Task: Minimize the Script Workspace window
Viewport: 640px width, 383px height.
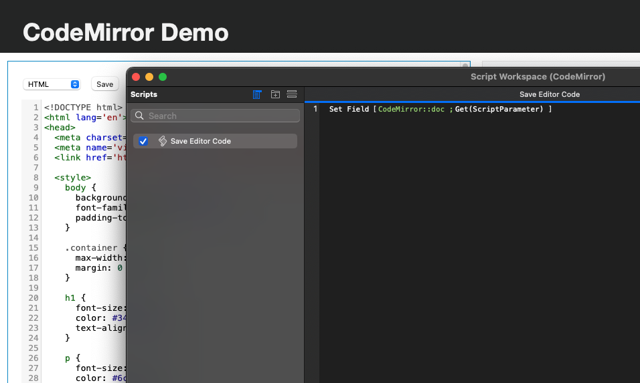Action: point(149,77)
